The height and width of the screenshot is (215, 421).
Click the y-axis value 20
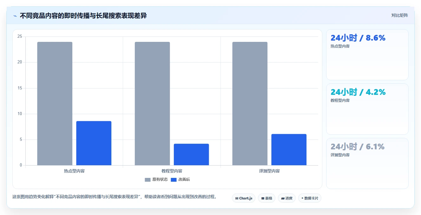pos(20,62)
